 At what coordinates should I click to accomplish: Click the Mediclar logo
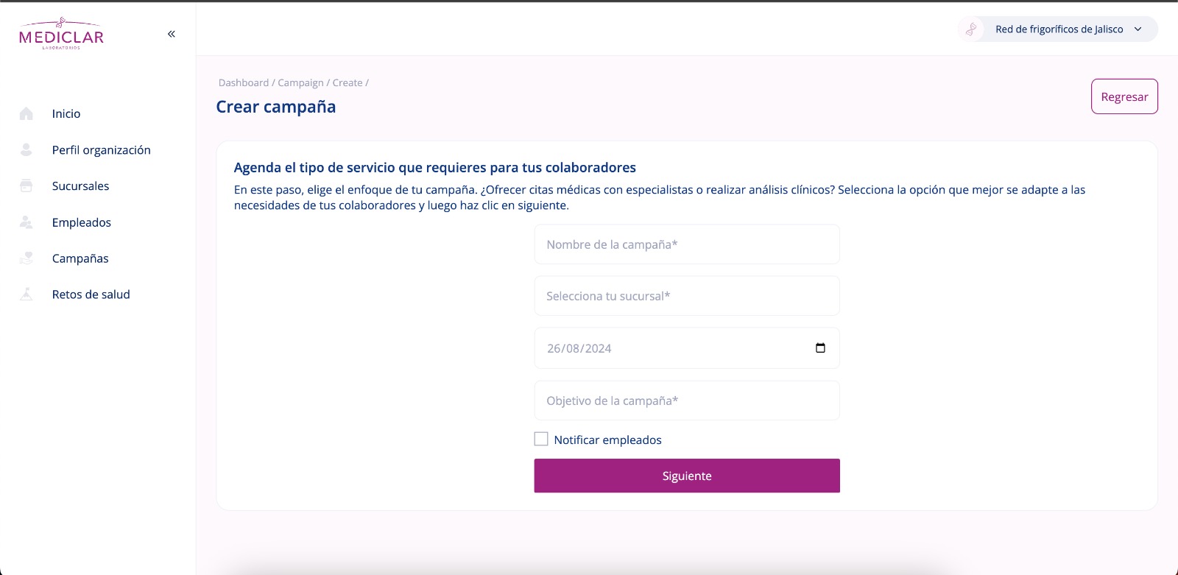point(61,34)
